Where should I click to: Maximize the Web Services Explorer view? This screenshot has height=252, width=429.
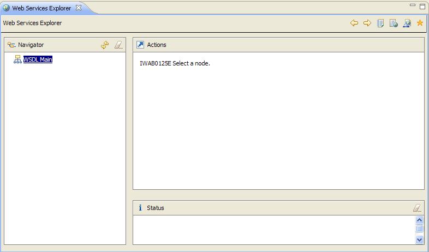[422, 7]
